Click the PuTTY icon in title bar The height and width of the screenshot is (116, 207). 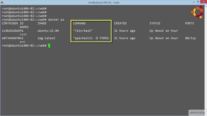point(2,3)
